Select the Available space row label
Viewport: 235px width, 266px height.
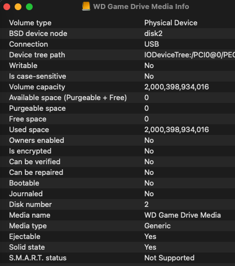(x=68, y=98)
